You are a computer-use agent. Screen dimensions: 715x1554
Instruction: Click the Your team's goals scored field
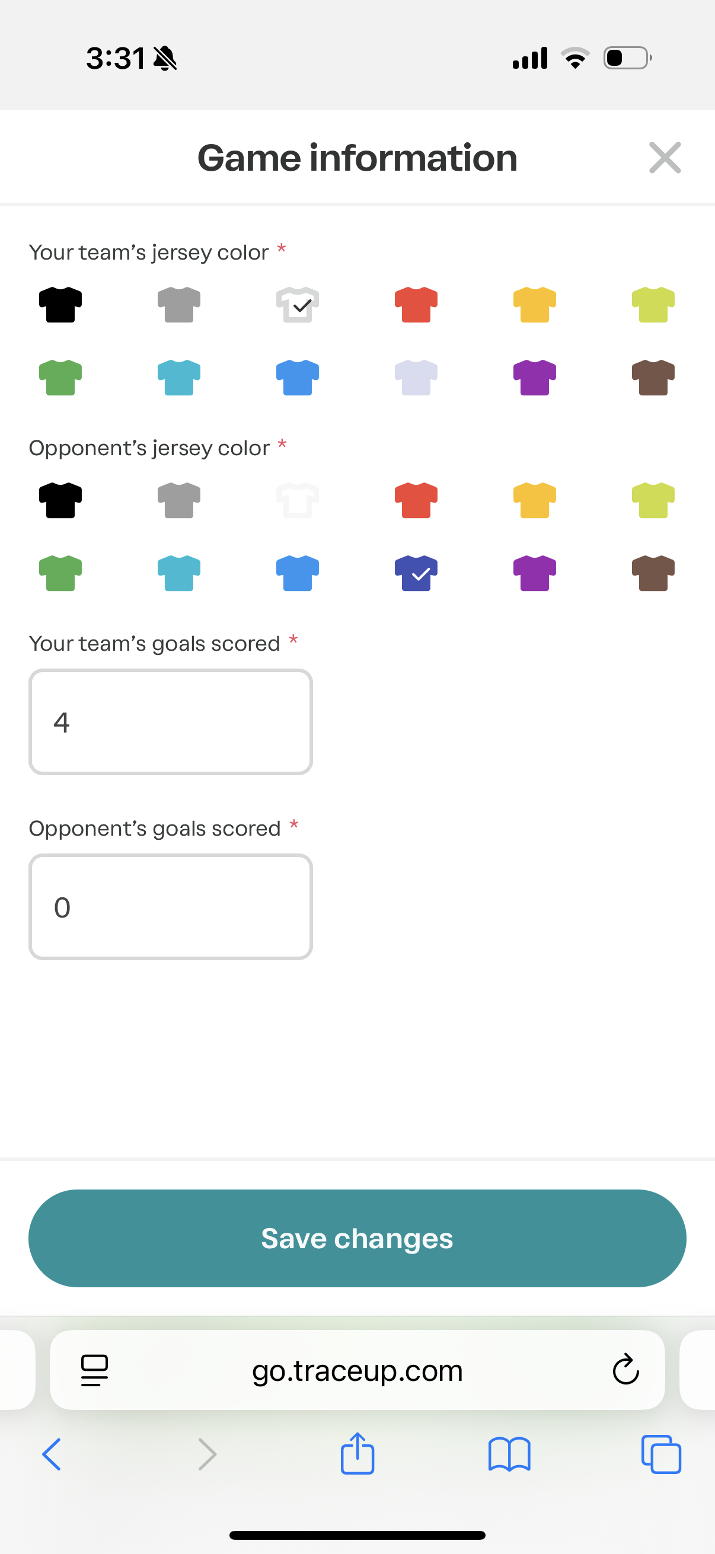[171, 721]
